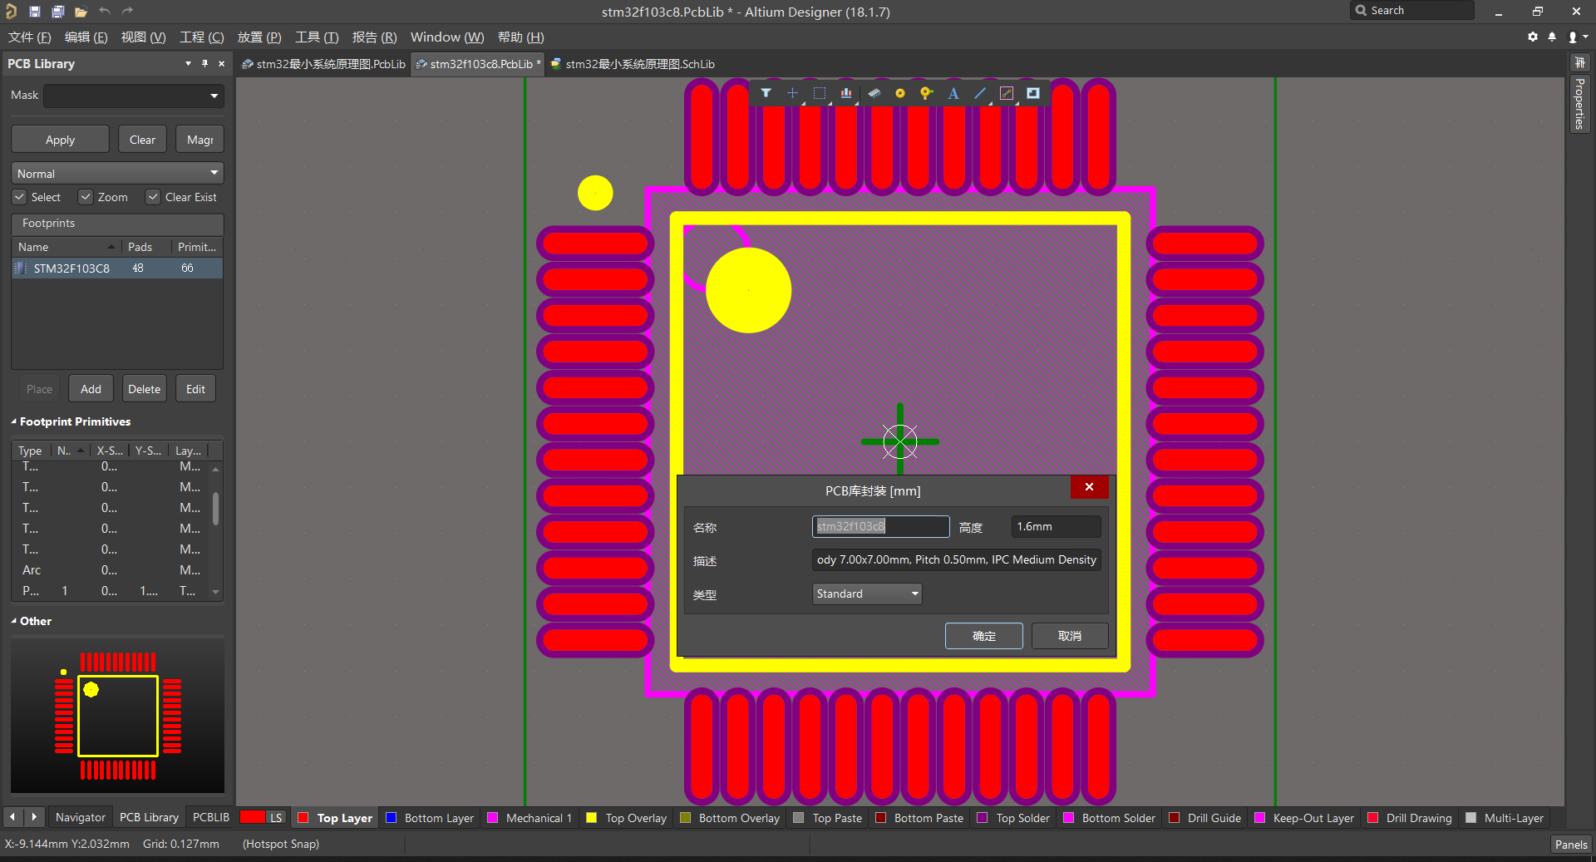This screenshot has width=1596, height=862.
Task: Open the 类型 Standard dropdown
Action: click(x=867, y=594)
